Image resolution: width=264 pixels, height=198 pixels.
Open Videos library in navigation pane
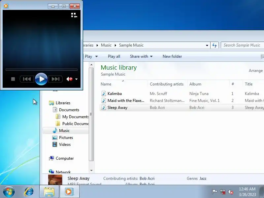[x=65, y=145]
